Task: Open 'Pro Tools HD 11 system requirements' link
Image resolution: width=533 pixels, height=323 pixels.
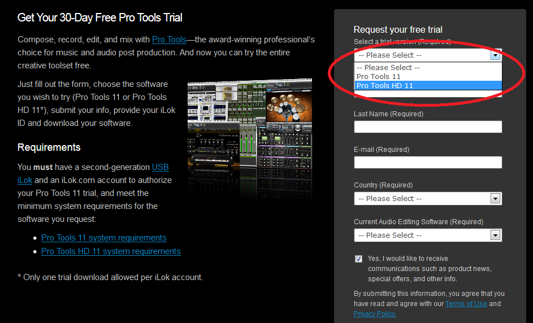Action: coord(111,251)
